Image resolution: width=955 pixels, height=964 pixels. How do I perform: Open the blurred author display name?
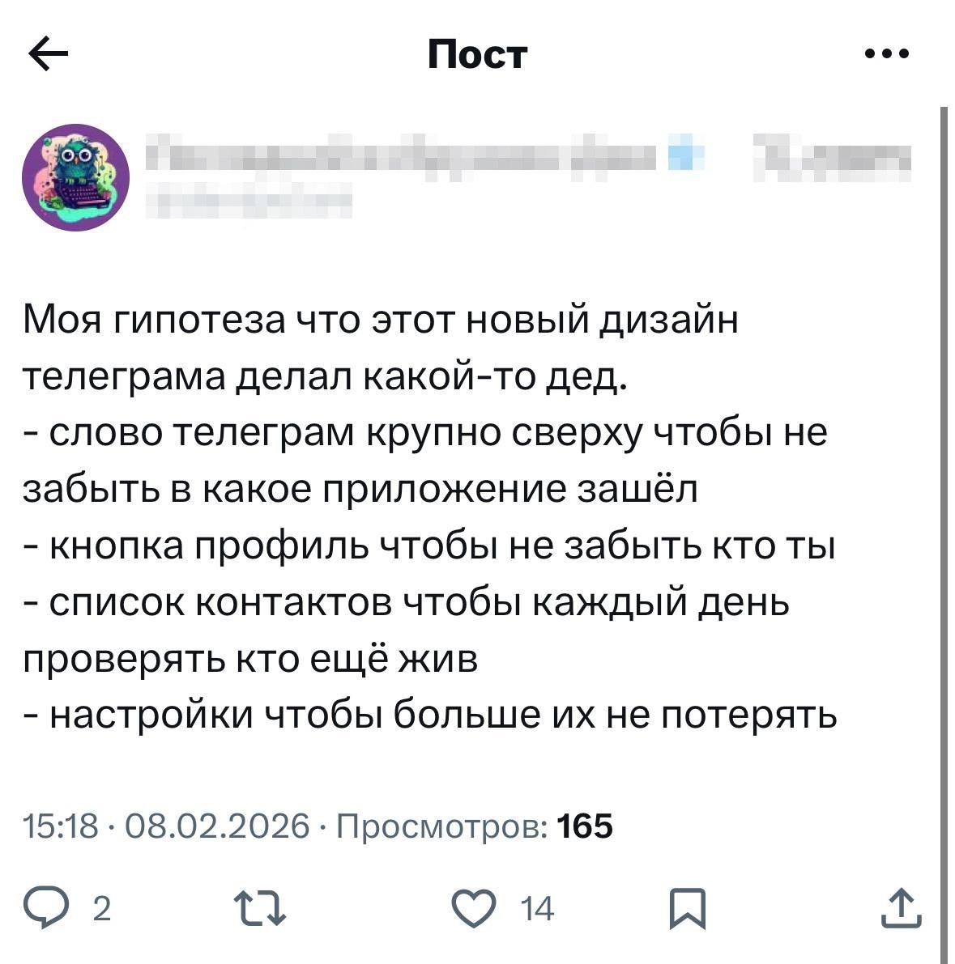tap(405, 155)
